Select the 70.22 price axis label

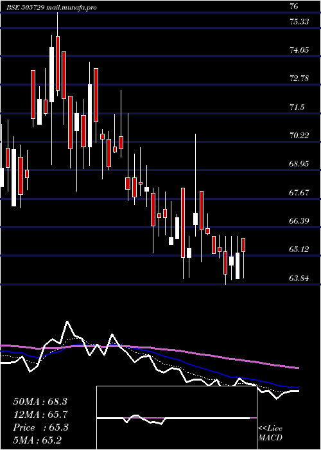pos(299,136)
